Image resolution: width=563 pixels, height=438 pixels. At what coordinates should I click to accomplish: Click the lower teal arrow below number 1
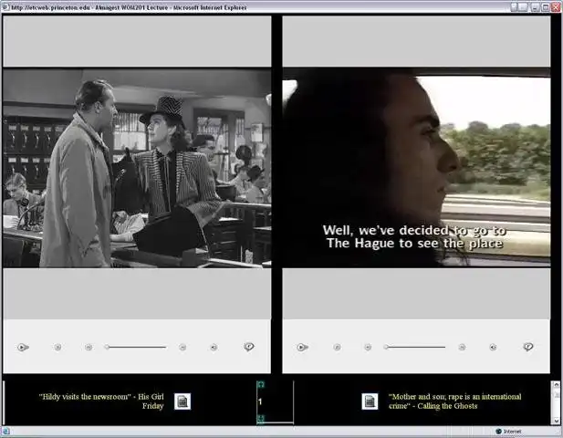(x=261, y=418)
